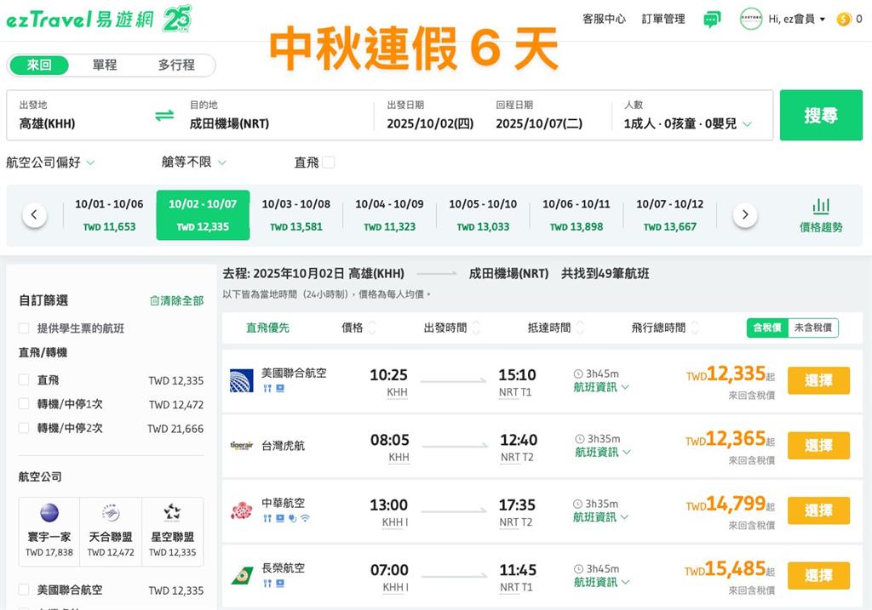Screen dimensions: 872x610
Task: Show previous date range arrow
Action: point(34,214)
